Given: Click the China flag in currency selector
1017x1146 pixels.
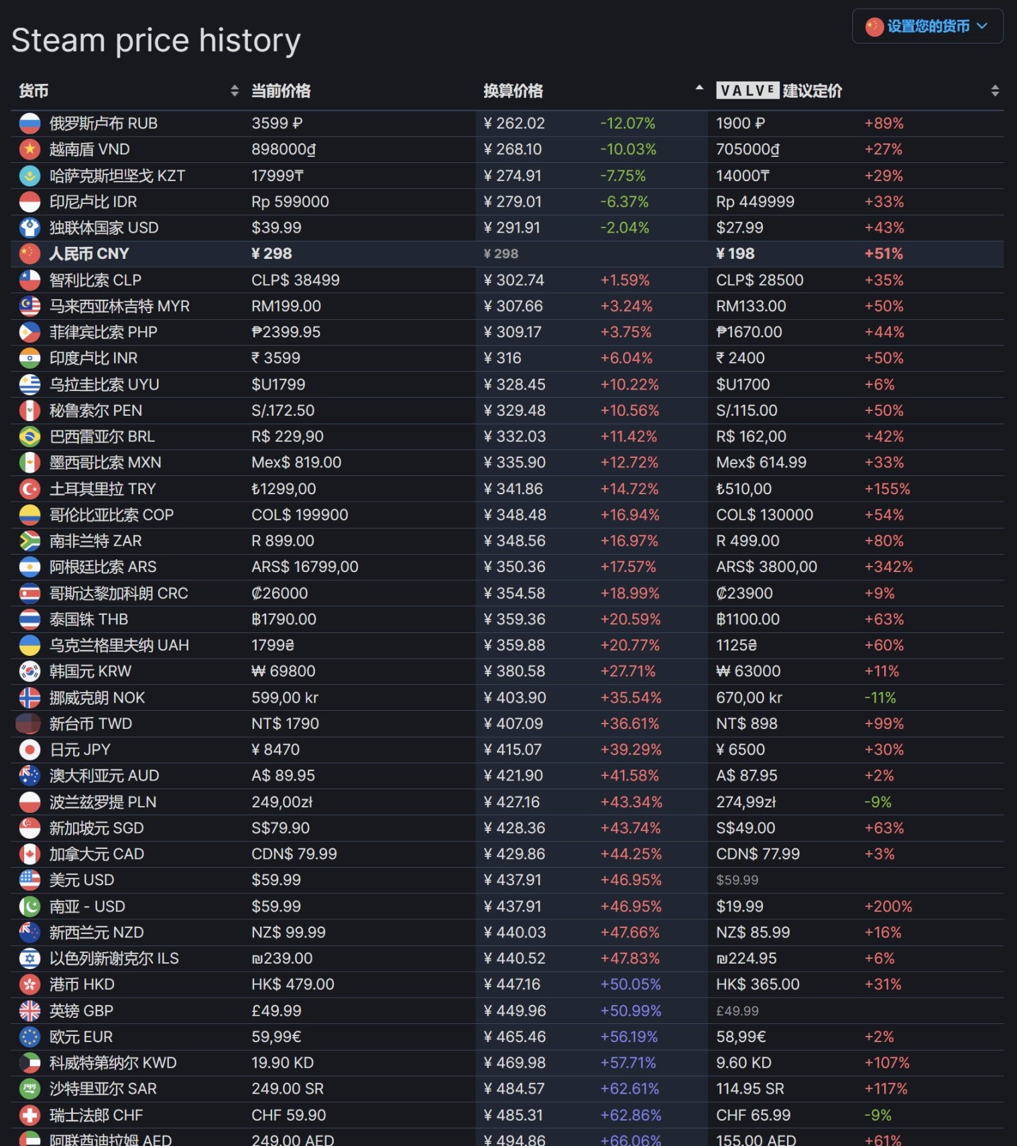Looking at the screenshot, I should click(874, 27).
